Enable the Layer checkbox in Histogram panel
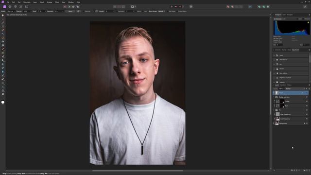 click(297, 19)
